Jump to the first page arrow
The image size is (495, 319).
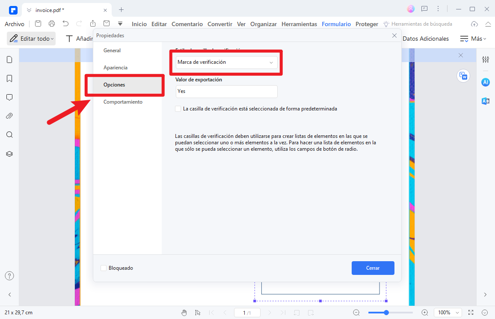point(211,313)
